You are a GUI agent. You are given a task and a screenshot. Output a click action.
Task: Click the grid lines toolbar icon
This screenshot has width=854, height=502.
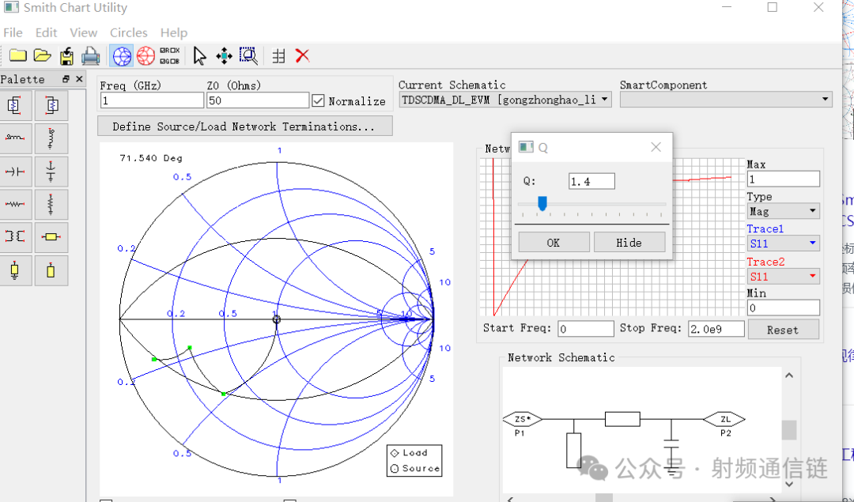click(278, 56)
